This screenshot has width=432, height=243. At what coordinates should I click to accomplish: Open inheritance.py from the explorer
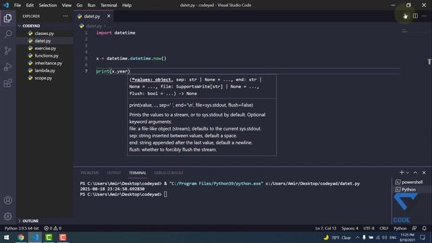[x=48, y=63]
